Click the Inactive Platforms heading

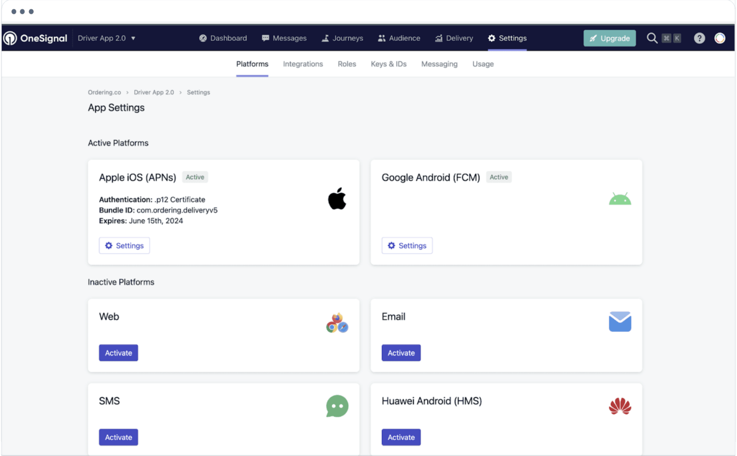121,282
